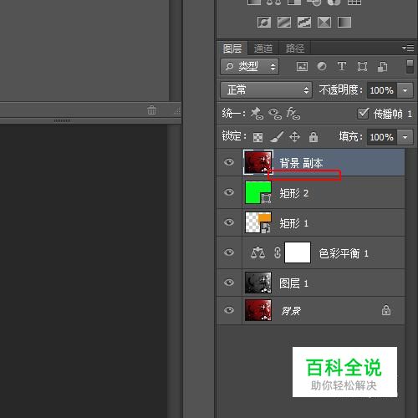Click the unify layer style icon
418x418 pixels.
pos(293,114)
